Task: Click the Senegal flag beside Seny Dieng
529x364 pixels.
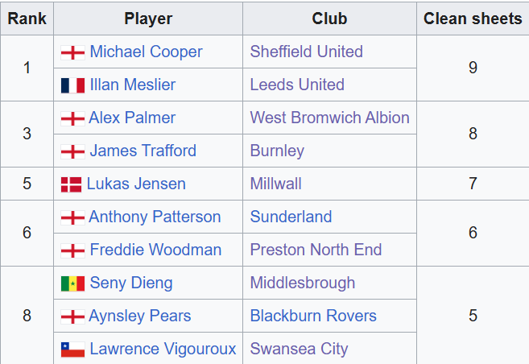Action: point(72,283)
